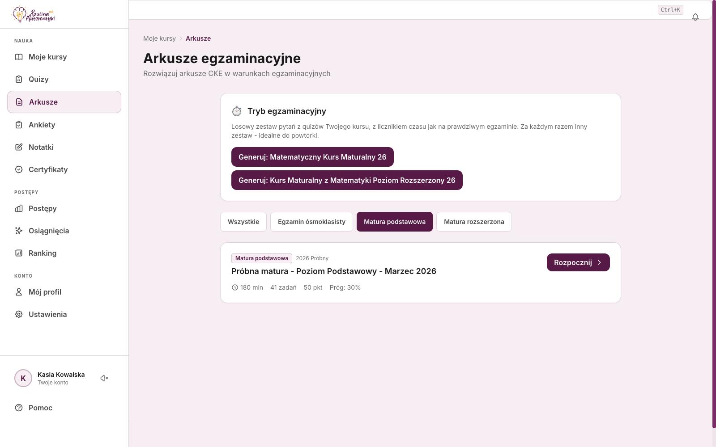Click the K user avatar circle
Screen dimensions: 716x447
[23, 378]
